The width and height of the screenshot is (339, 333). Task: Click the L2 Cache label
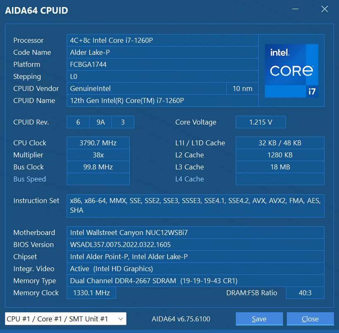click(190, 155)
